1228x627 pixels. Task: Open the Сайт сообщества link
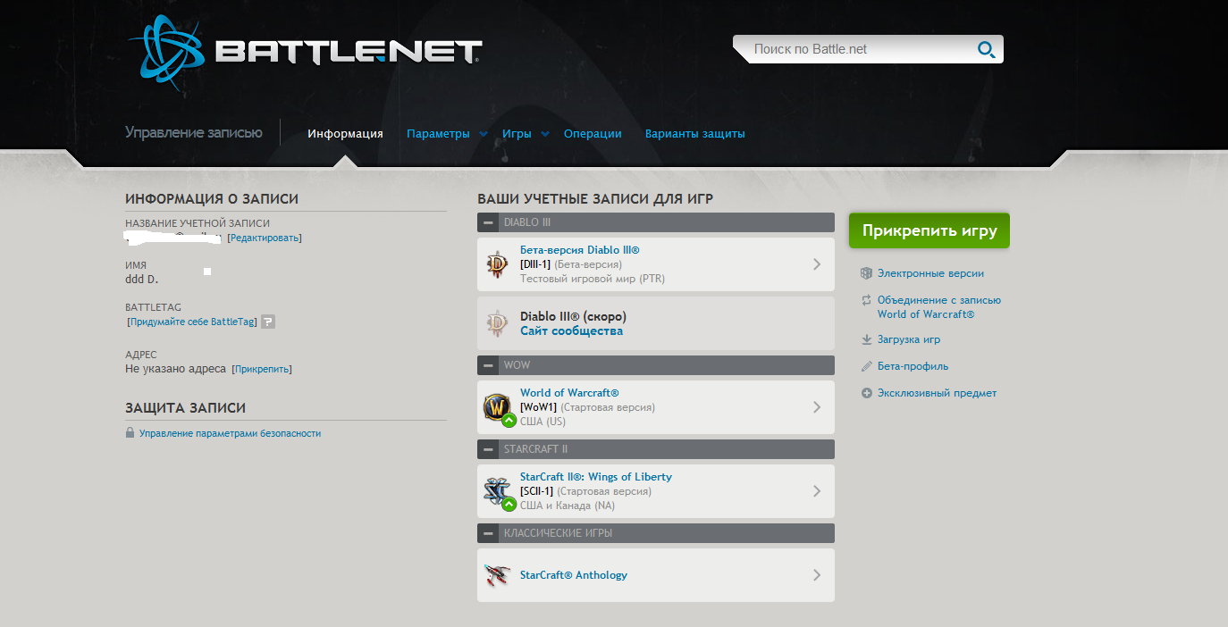[571, 330]
